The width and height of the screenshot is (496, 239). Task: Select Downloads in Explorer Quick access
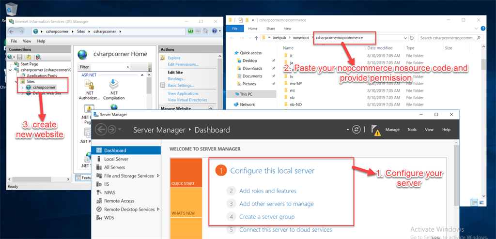tap(252, 68)
